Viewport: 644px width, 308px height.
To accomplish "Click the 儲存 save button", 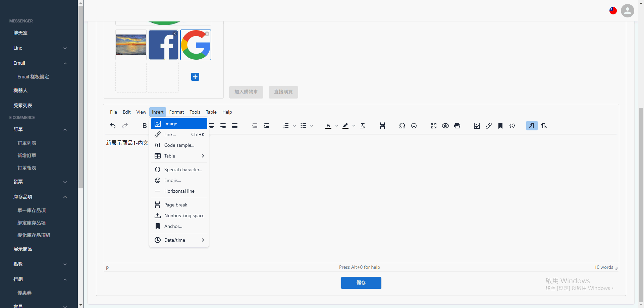I will pos(361,283).
